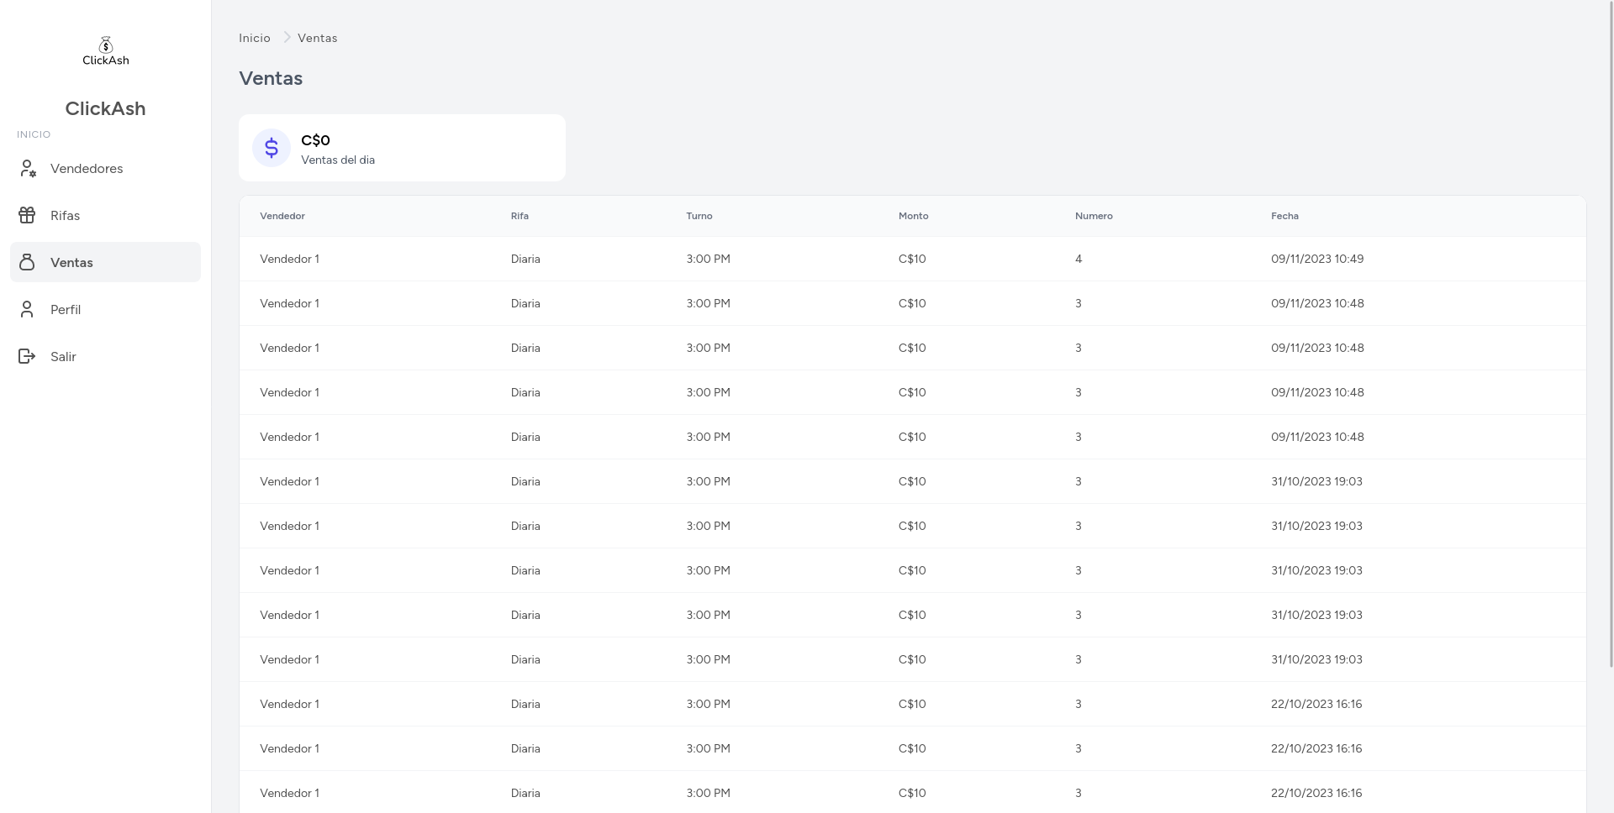Click the vertical page scrollbar

(1609, 336)
